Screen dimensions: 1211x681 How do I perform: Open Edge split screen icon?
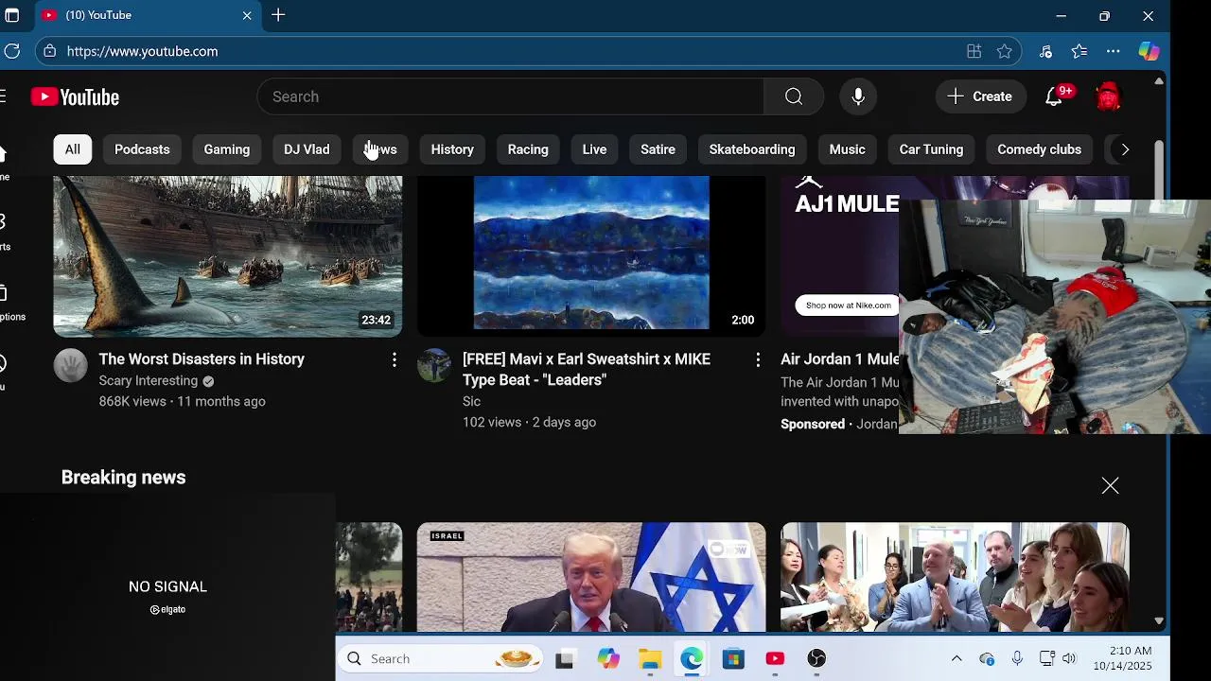click(x=974, y=51)
